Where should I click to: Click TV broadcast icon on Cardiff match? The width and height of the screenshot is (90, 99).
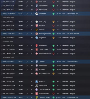click(27, 62)
